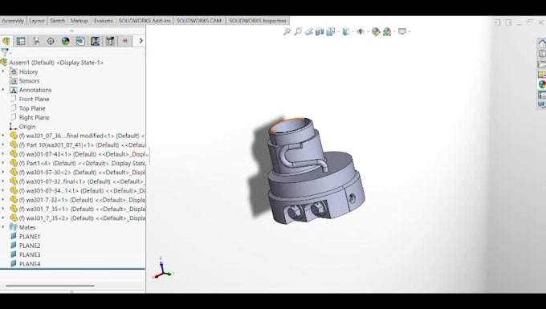Open Design Library in task pane
546x309 pixels.
[x=542, y=54]
